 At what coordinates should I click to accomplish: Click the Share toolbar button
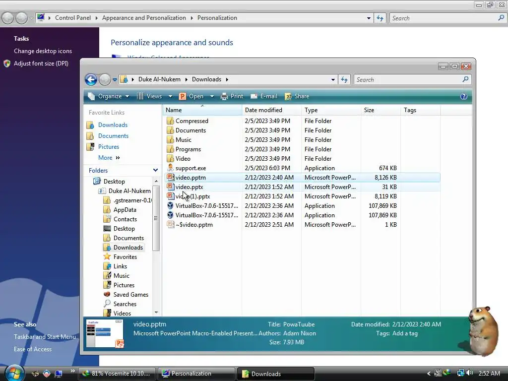pyautogui.click(x=297, y=96)
